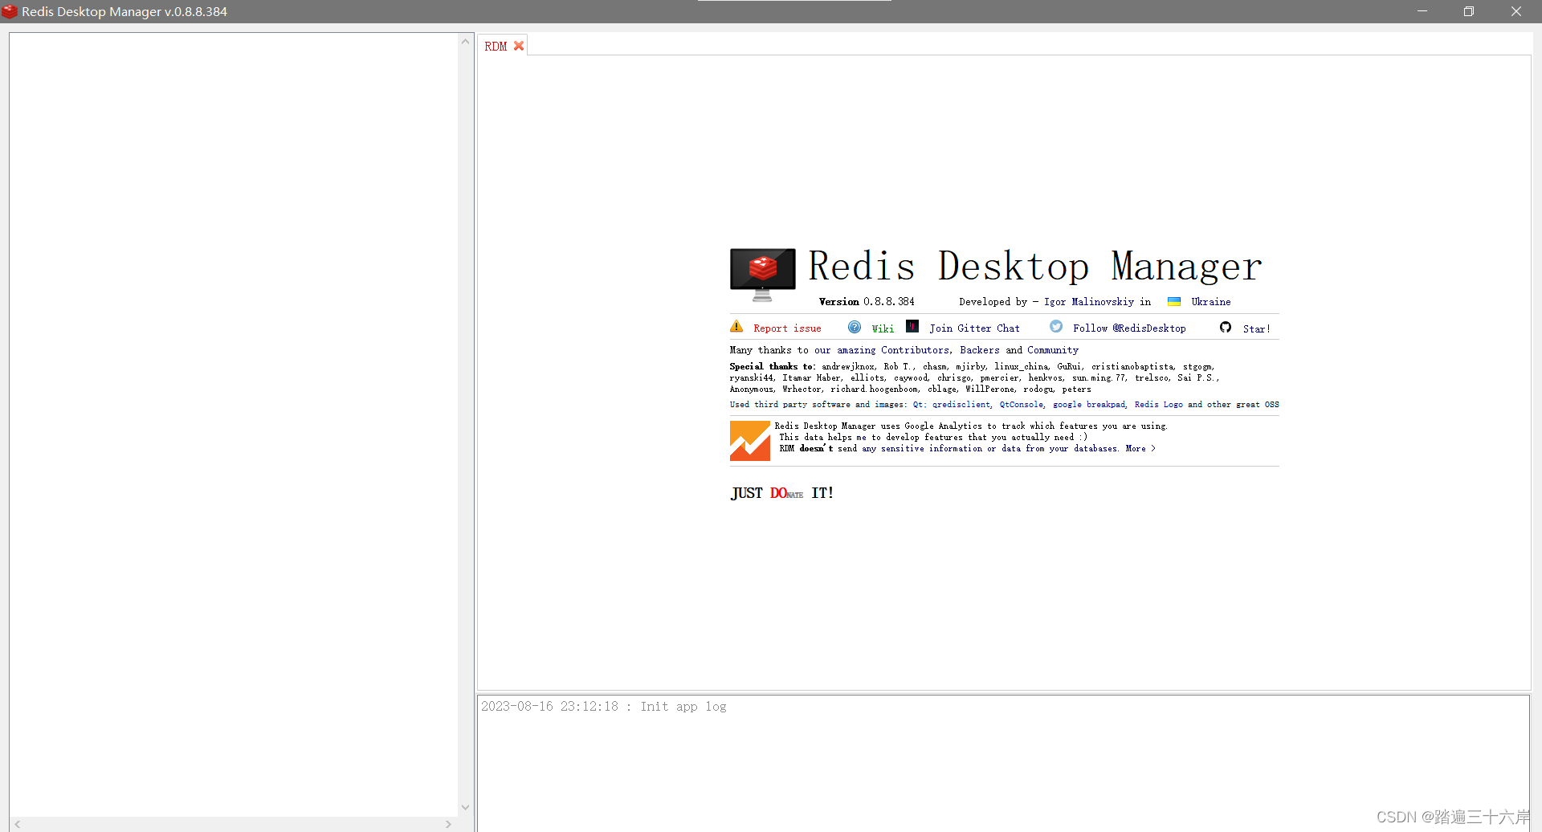This screenshot has width=1542, height=832.
Task: Click the Redis app icon in title bar
Action: tap(10, 11)
